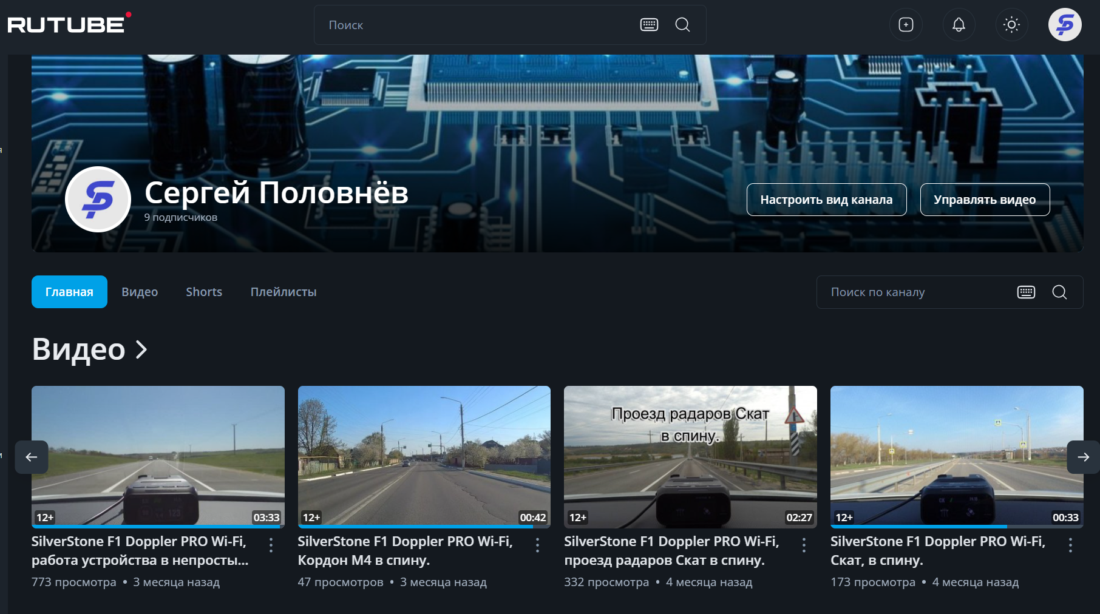Viewport: 1100px width, 614px height.
Task: Open virtual keyboard in channel search
Action: tap(1026, 292)
